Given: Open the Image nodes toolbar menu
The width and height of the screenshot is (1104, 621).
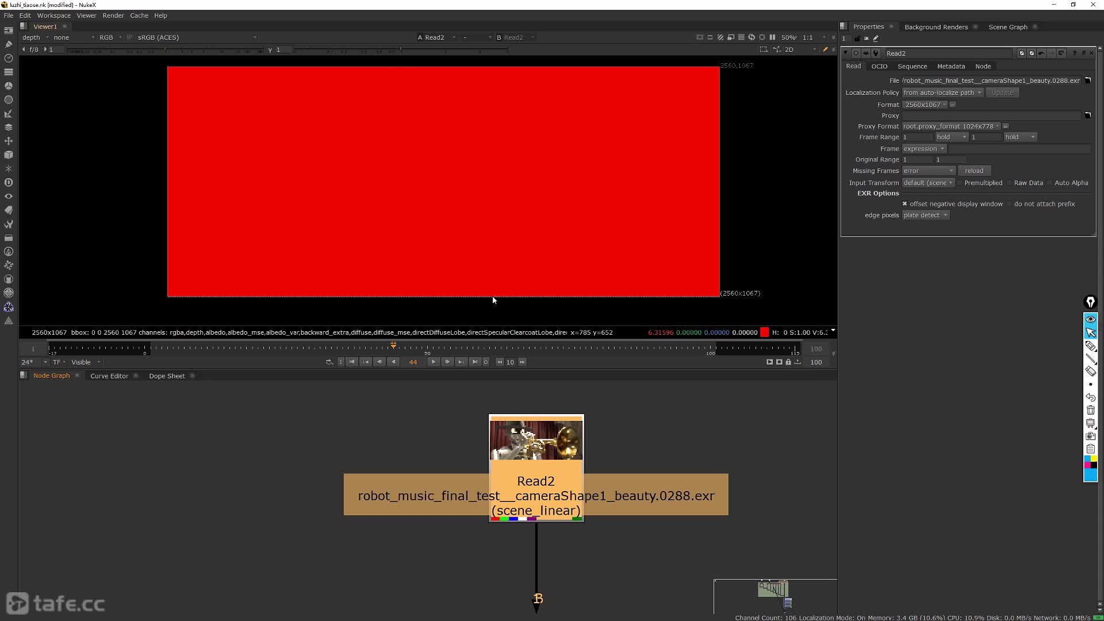Looking at the screenshot, I should point(9,30).
